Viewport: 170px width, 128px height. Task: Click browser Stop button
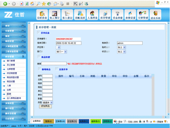[21, 4]
